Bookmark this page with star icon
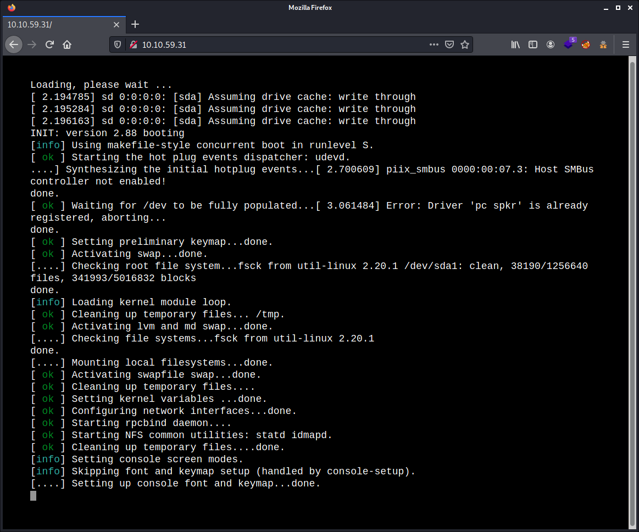This screenshot has height=532, width=639. pos(465,45)
